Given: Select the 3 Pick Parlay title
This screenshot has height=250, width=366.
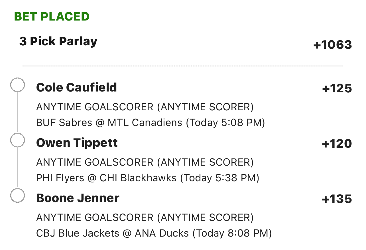Looking at the screenshot, I should (58, 41).
